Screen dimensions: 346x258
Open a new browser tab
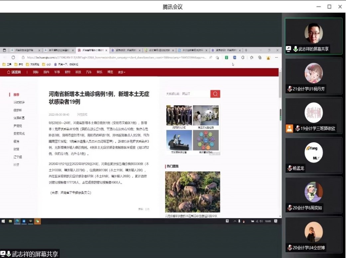point(246,50)
